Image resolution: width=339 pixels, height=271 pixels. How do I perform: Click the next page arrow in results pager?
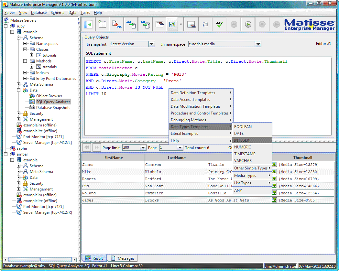97,147
